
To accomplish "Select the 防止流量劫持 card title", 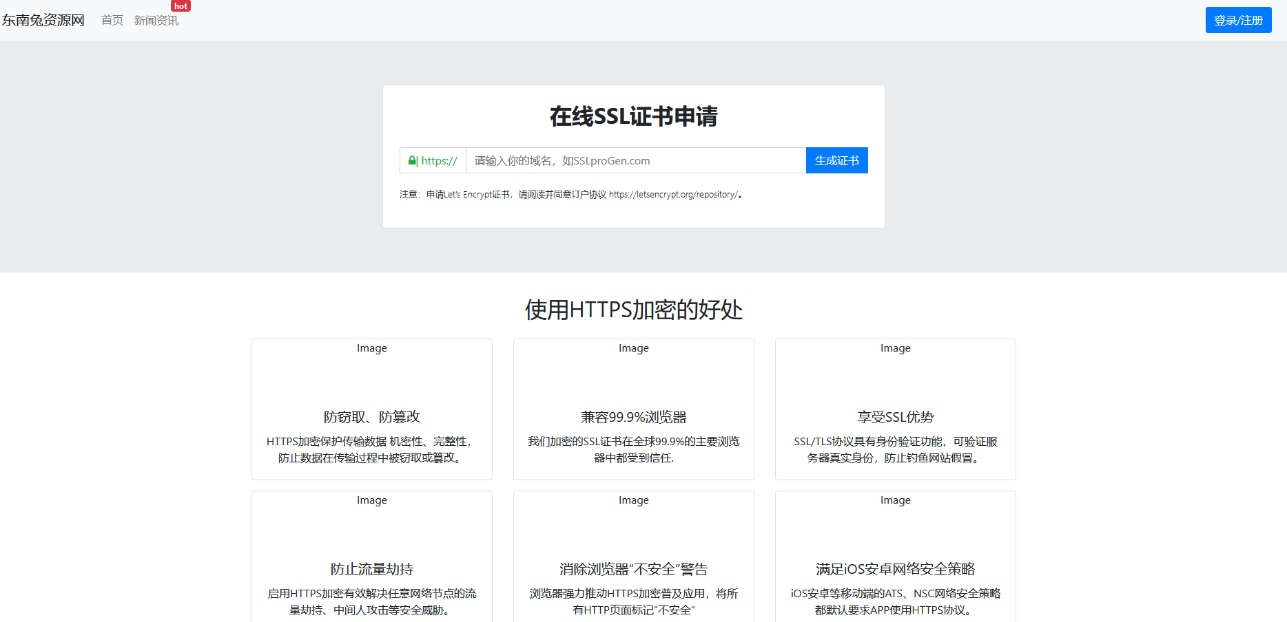I will [372, 569].
